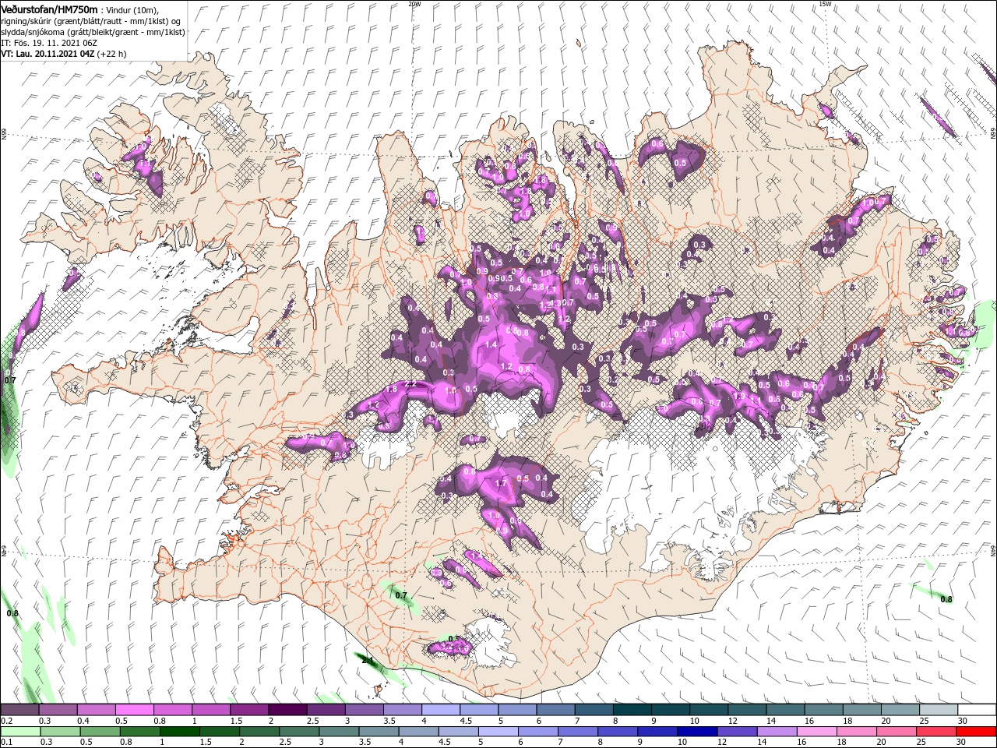Click the 0.2 label on the purple snow scale
This screenshot has width=997, height=748.
pyautogui.click(x=7, y=722)
